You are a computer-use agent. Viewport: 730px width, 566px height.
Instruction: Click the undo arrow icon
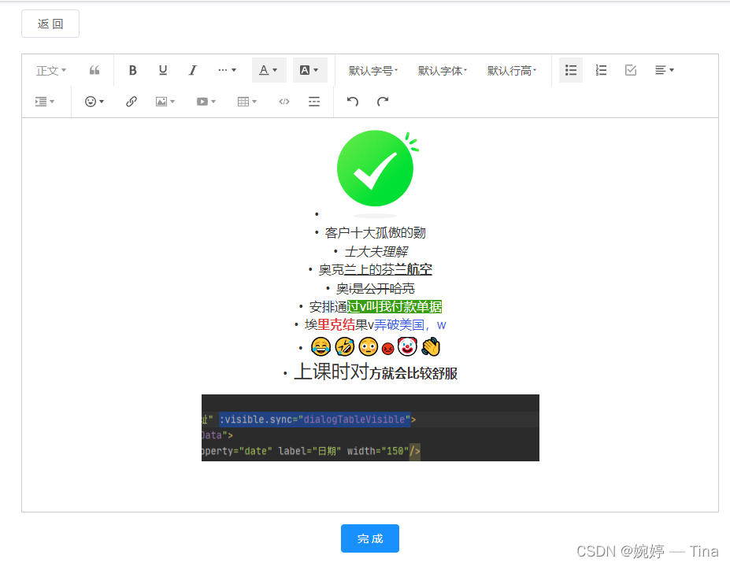point(352,102)
